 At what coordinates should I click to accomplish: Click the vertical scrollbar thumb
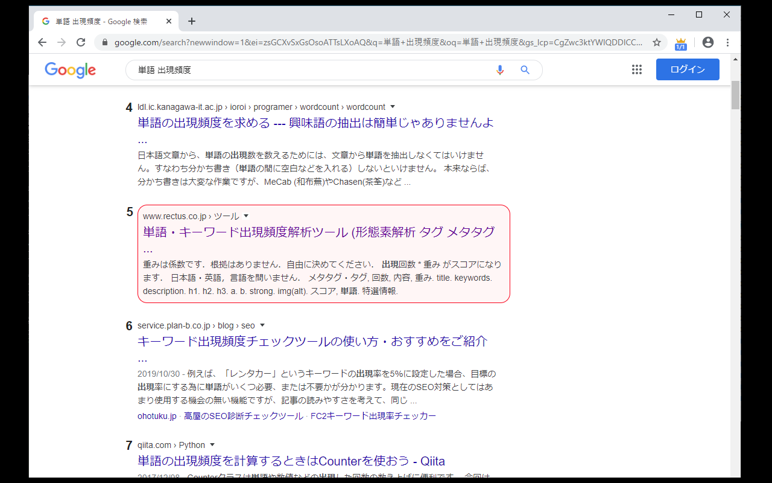pos(735,95)
